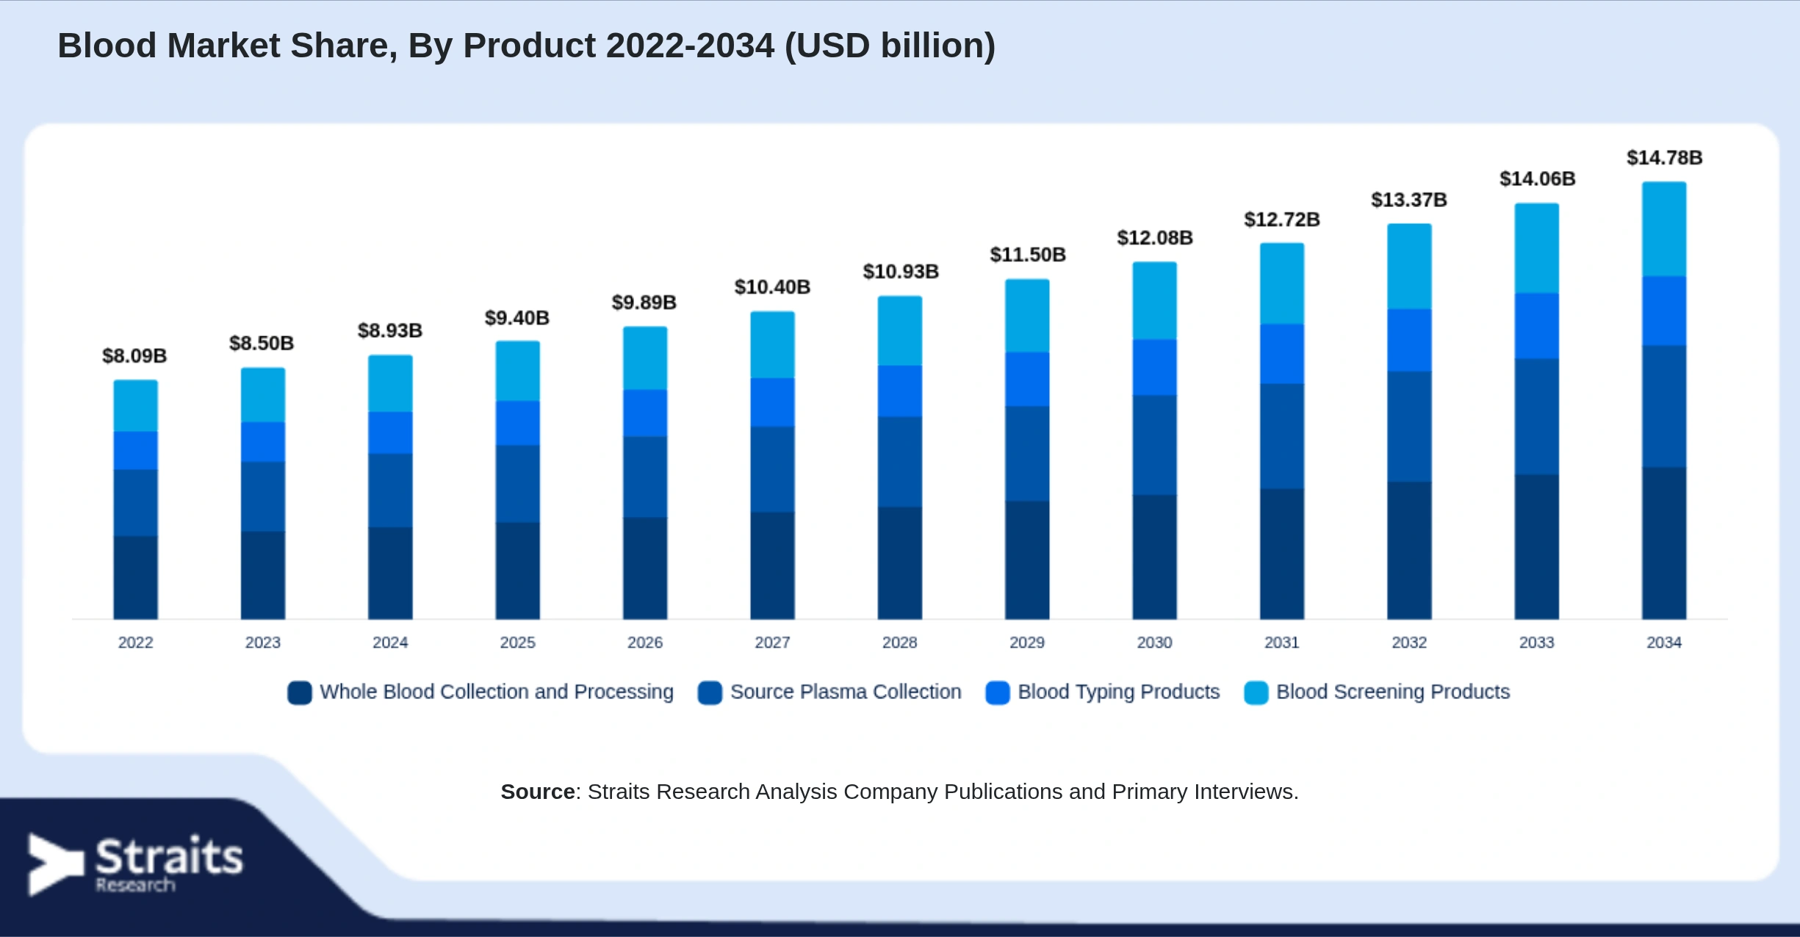Click the 2031 bar's Source Plasma segment
Viewport: 1800px width, 937px height.
(x=1282, y=436)
